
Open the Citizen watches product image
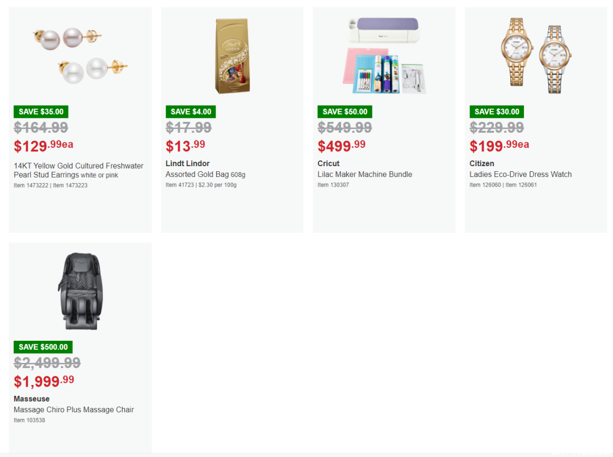[x=536, y=56]
